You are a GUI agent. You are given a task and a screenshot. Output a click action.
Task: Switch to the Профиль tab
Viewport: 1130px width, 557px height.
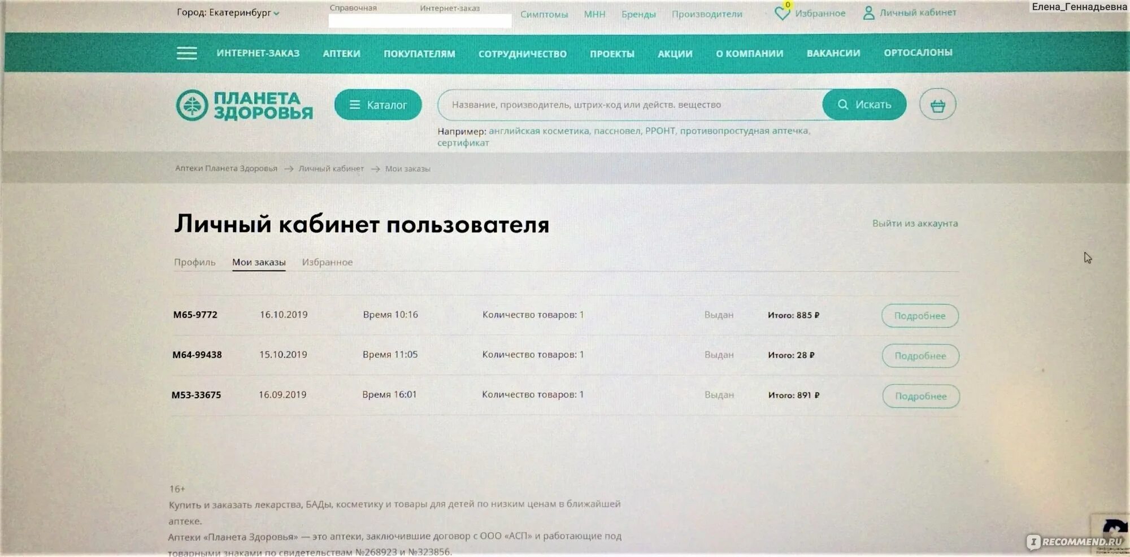click(x=194, y=262)
